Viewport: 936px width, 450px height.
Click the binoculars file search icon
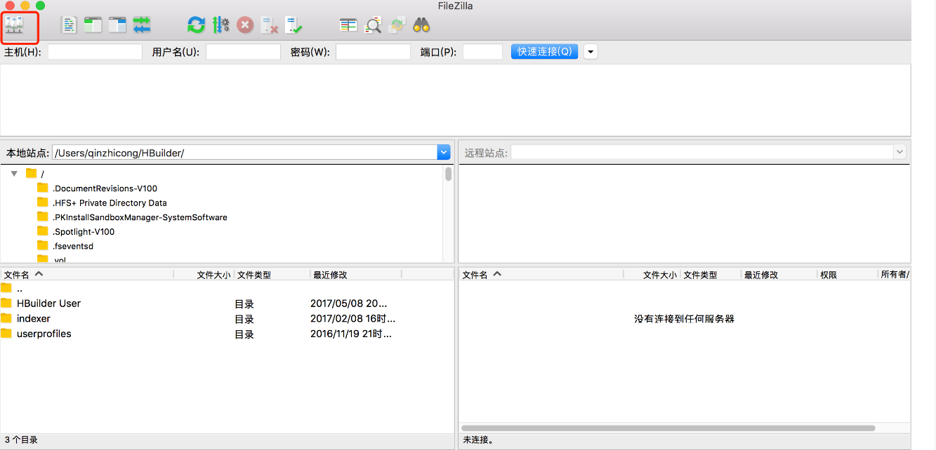tap(421, 25)
